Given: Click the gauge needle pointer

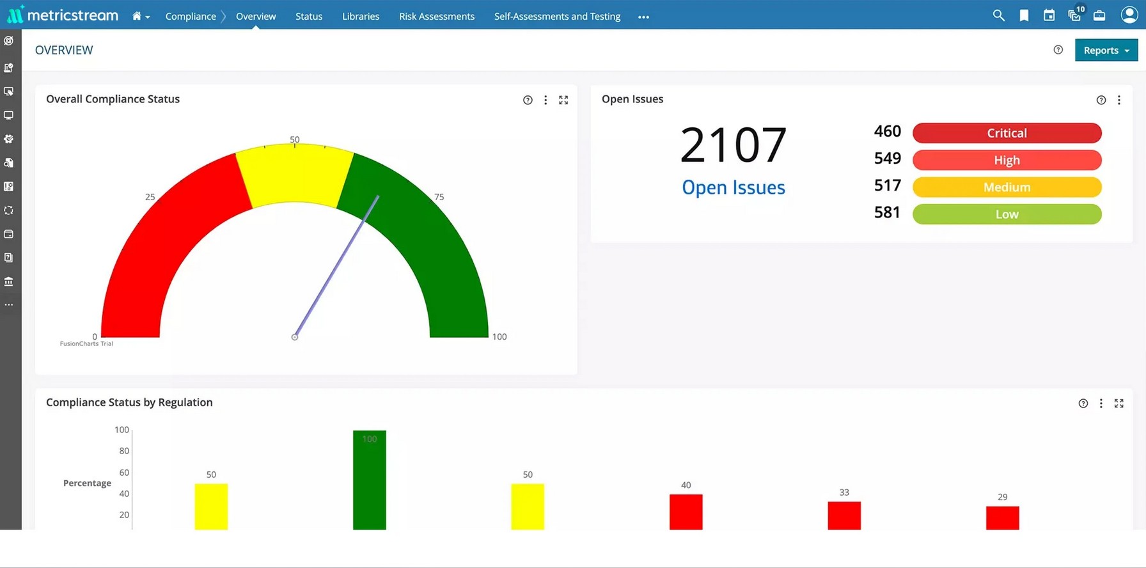Looking at the screenshot, I should click(x=336, y=267).
